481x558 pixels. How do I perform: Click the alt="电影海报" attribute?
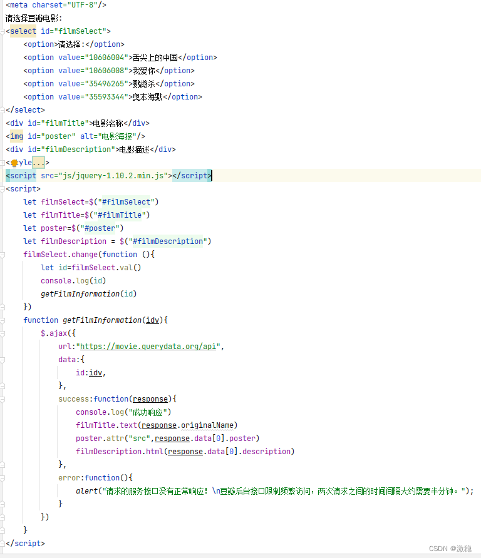[x=108, y=136]
